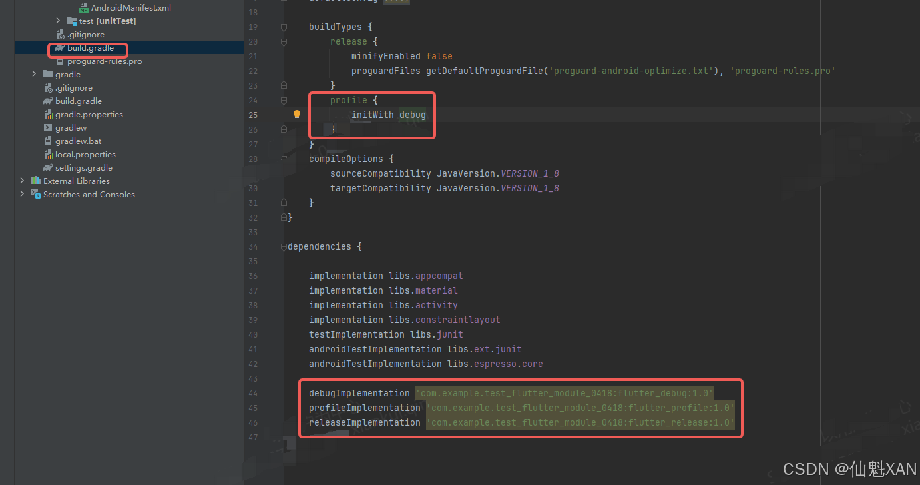Click fold-end marker on line 23
The image size is (920, 485).
pyautogui.click(x=284, y=85)
